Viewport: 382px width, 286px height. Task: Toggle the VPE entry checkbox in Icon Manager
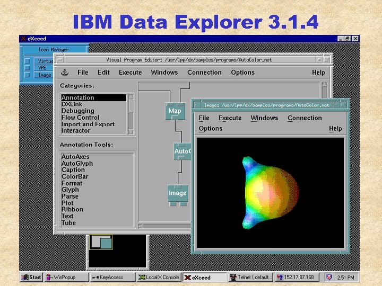pyautogui.click(x=27, y=68)
